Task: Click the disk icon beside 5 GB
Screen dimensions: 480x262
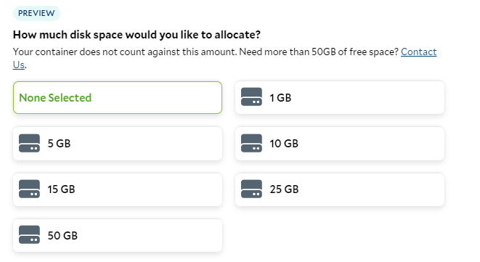Action: 29,143
